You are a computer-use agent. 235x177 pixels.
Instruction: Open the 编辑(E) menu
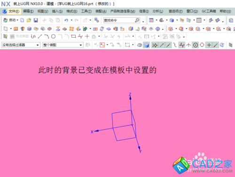tap(28, 11)
